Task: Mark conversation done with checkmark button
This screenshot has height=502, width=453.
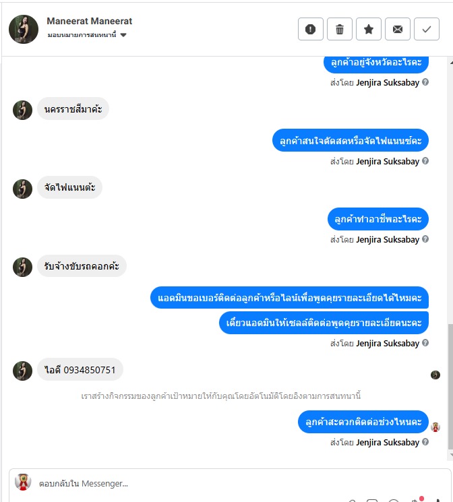Action: click(x=427, y=29)
